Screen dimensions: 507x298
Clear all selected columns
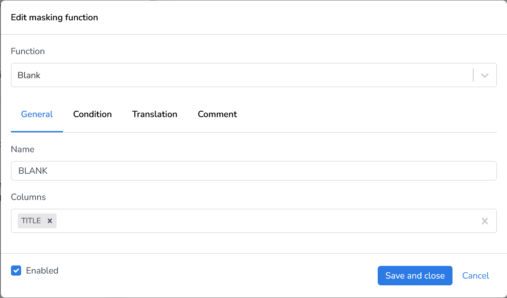pyautogui.click(x=485, y=221)
